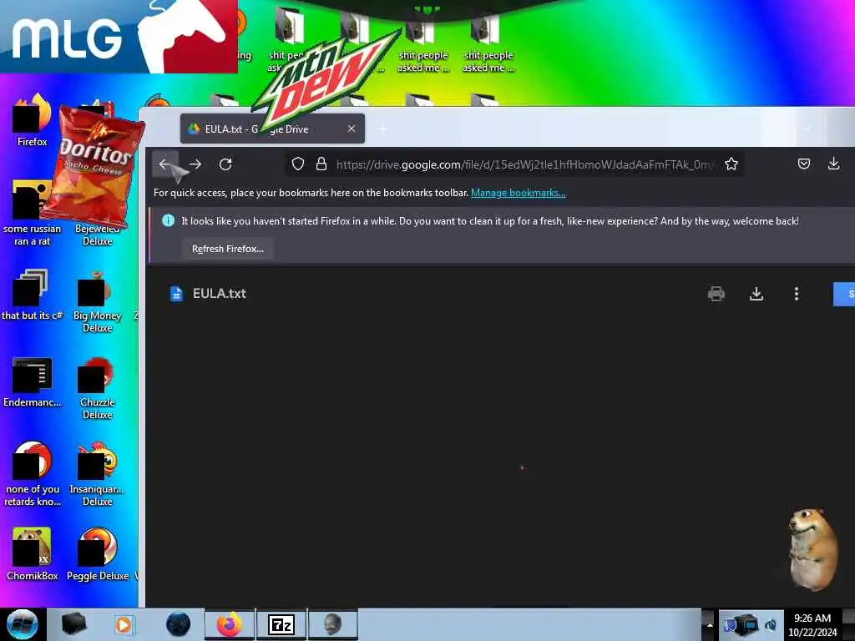Image resolution: width=855 pixels, height=641 pixels.
Task: Open 'that but its c#' desktop icon
Action: (31, 295)
